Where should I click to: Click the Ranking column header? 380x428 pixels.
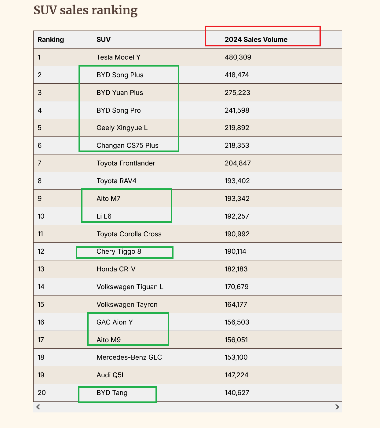click(51, 40)
